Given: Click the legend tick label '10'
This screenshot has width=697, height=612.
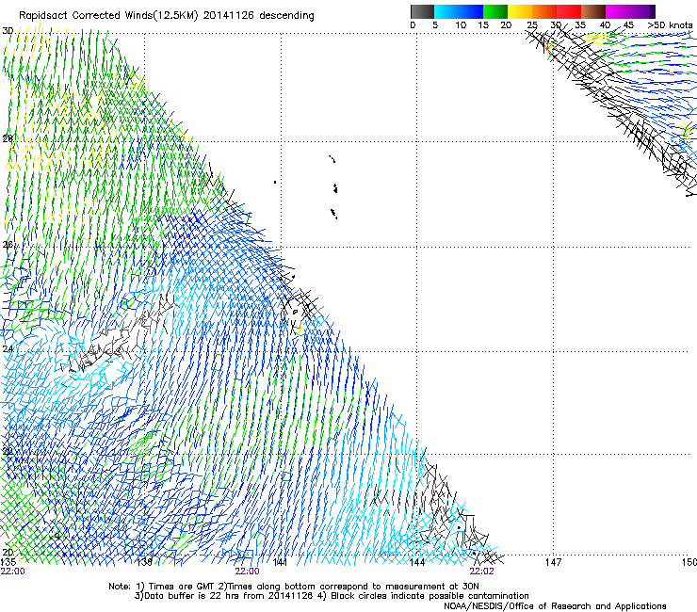Looking at the screenshot, I should [x=461, y=25].
